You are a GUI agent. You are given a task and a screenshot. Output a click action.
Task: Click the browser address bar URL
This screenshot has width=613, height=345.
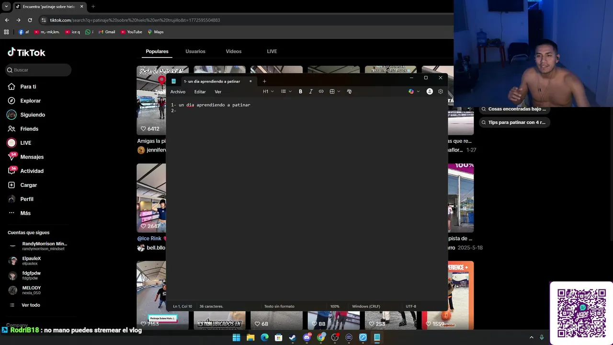point(135,20)
